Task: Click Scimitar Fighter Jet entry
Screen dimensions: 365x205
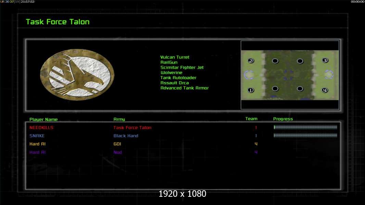Action: tap(182, 67)
